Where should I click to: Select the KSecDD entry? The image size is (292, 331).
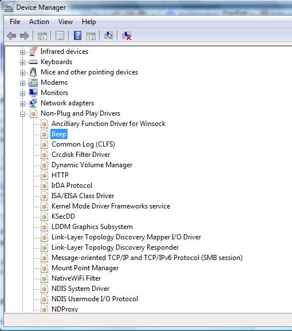click(63, 216)
